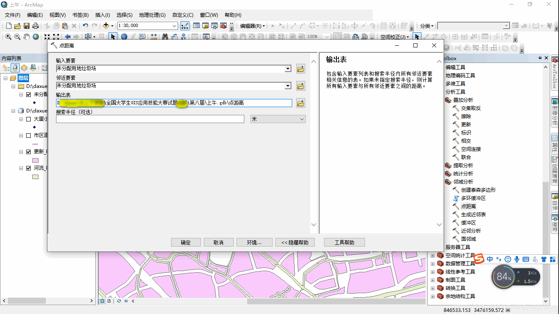Browse for near features folder icon
Screen dimensions: 559x314
(x=301, y=86)
